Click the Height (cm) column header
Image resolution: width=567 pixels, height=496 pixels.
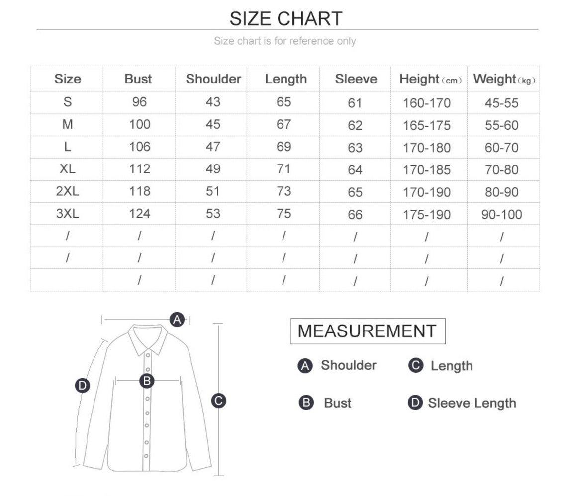coord(430,79)
